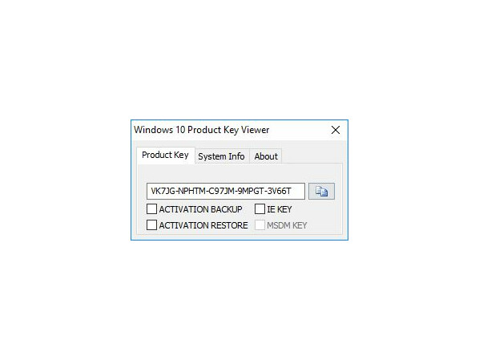Select the Product Key tab
This screenshot has width=479, height=360.
(x=165, y=155)
